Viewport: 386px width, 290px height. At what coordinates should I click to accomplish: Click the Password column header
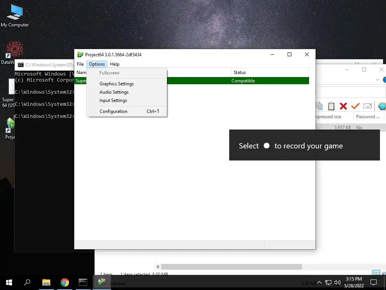(369, 117)
